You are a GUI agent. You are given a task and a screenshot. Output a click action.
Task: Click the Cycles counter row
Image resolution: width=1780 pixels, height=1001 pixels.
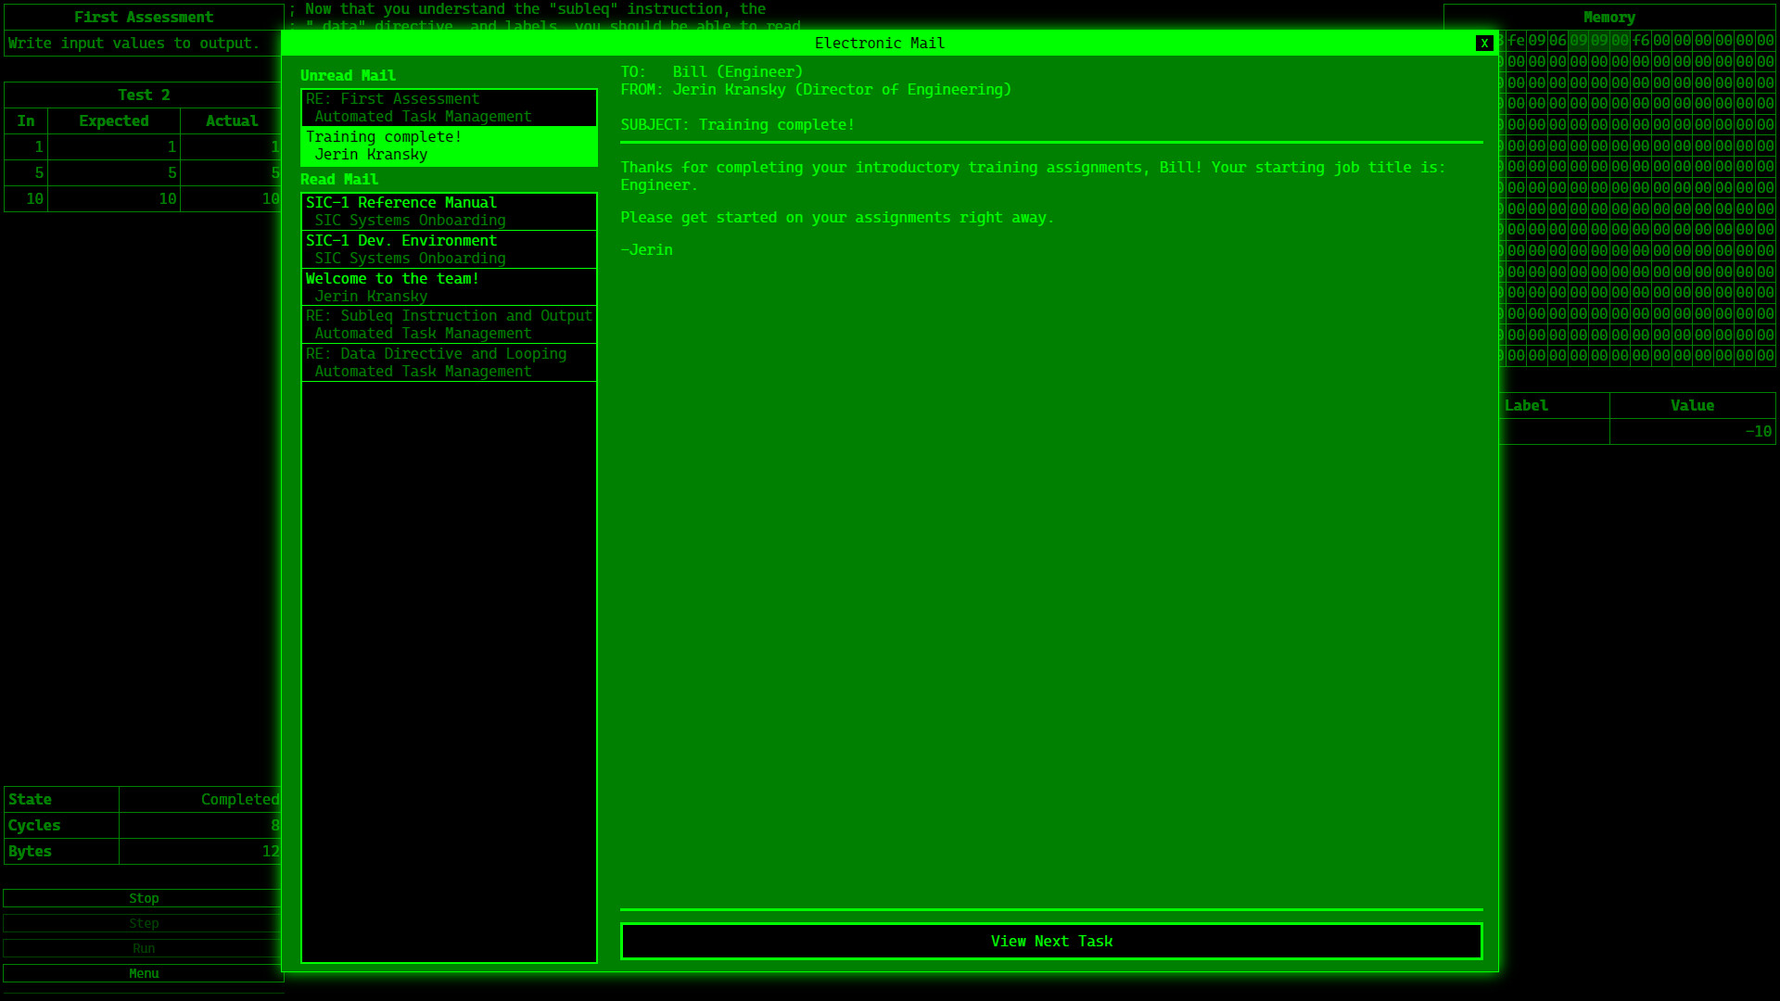pyautogui.click(x=60, y=825)
